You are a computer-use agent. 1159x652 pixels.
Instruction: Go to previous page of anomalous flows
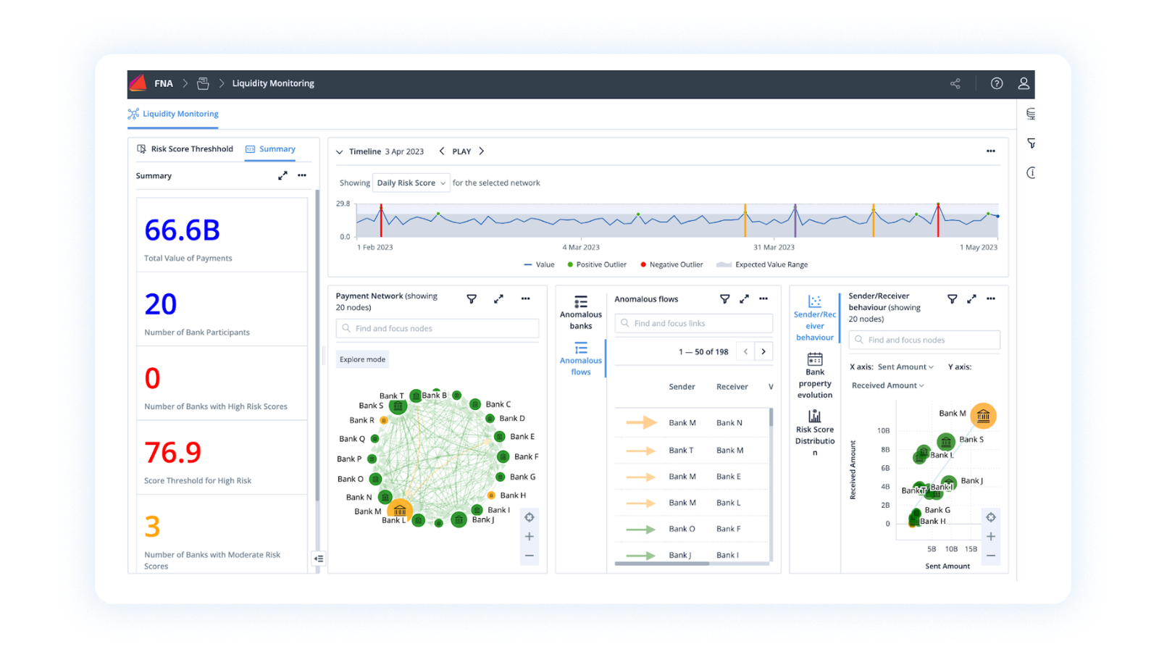click(x=745, y=351)
